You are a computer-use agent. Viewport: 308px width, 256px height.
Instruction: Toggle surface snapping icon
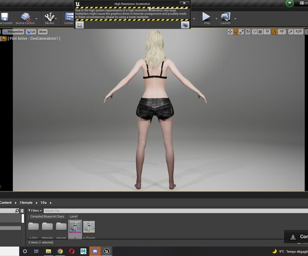(x=254, y=32)
